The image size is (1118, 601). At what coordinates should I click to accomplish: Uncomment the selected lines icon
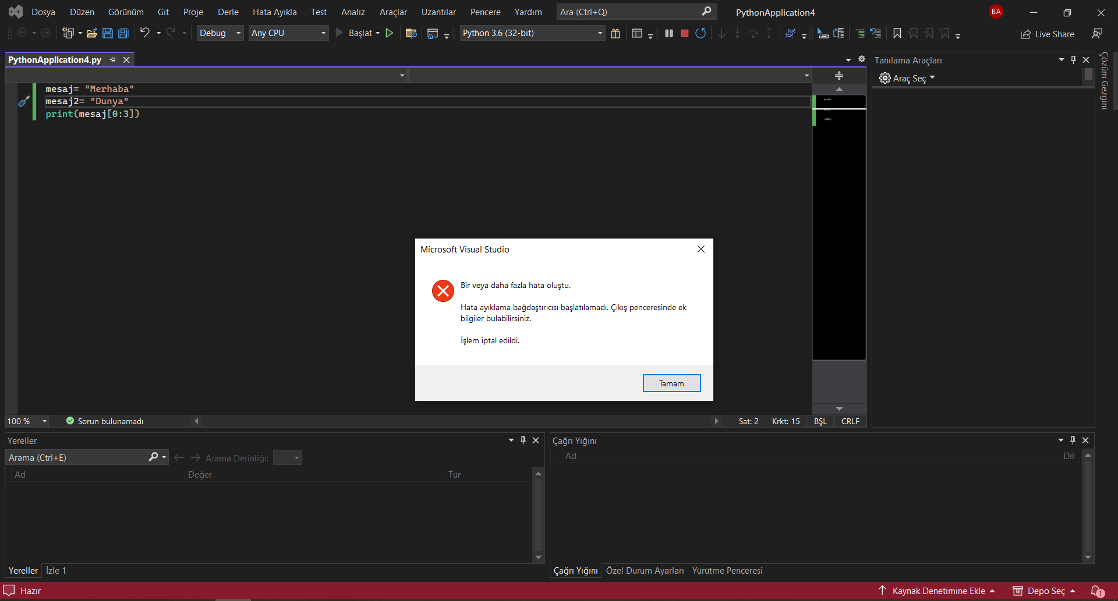(x=876, y=33)
